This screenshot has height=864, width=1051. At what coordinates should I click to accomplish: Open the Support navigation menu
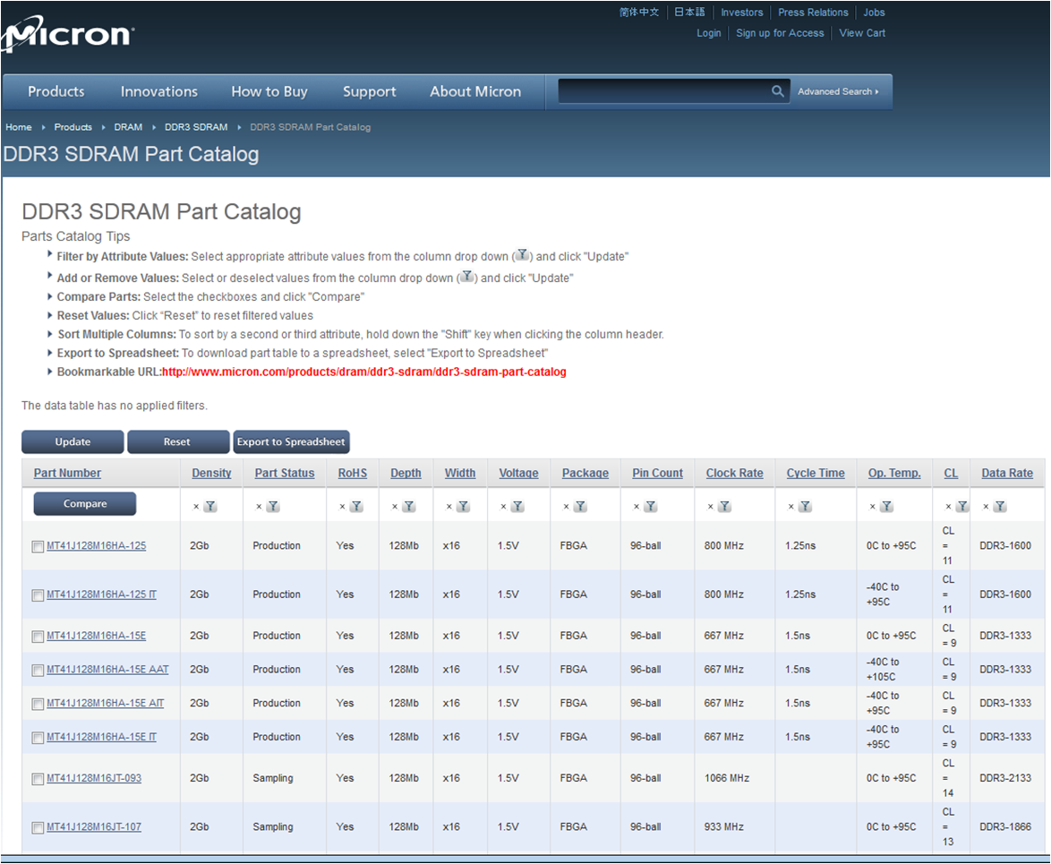click(369, 91)
